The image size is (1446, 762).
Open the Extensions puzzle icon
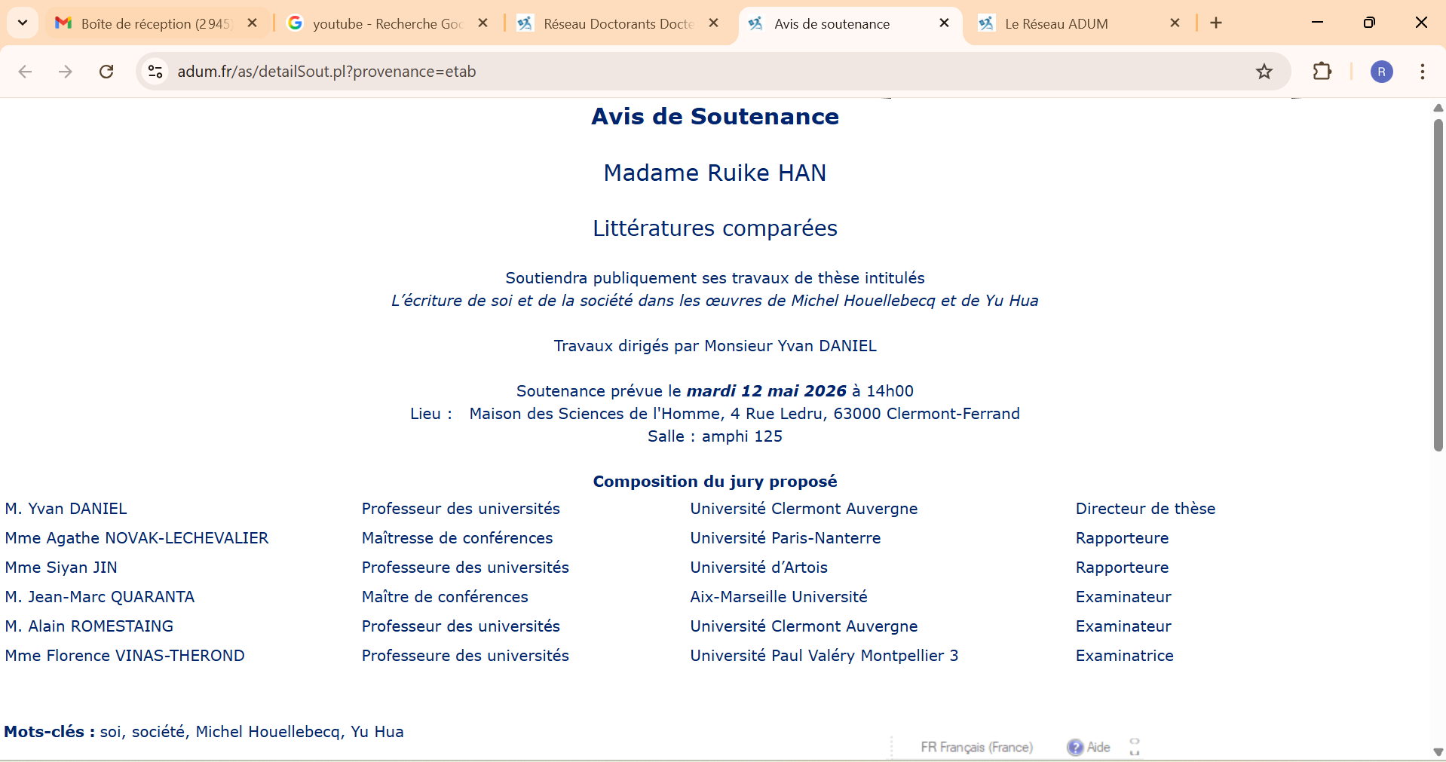tap(1322, 72)
